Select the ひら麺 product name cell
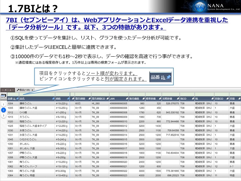241x181 pixels. tap(37, 112)
